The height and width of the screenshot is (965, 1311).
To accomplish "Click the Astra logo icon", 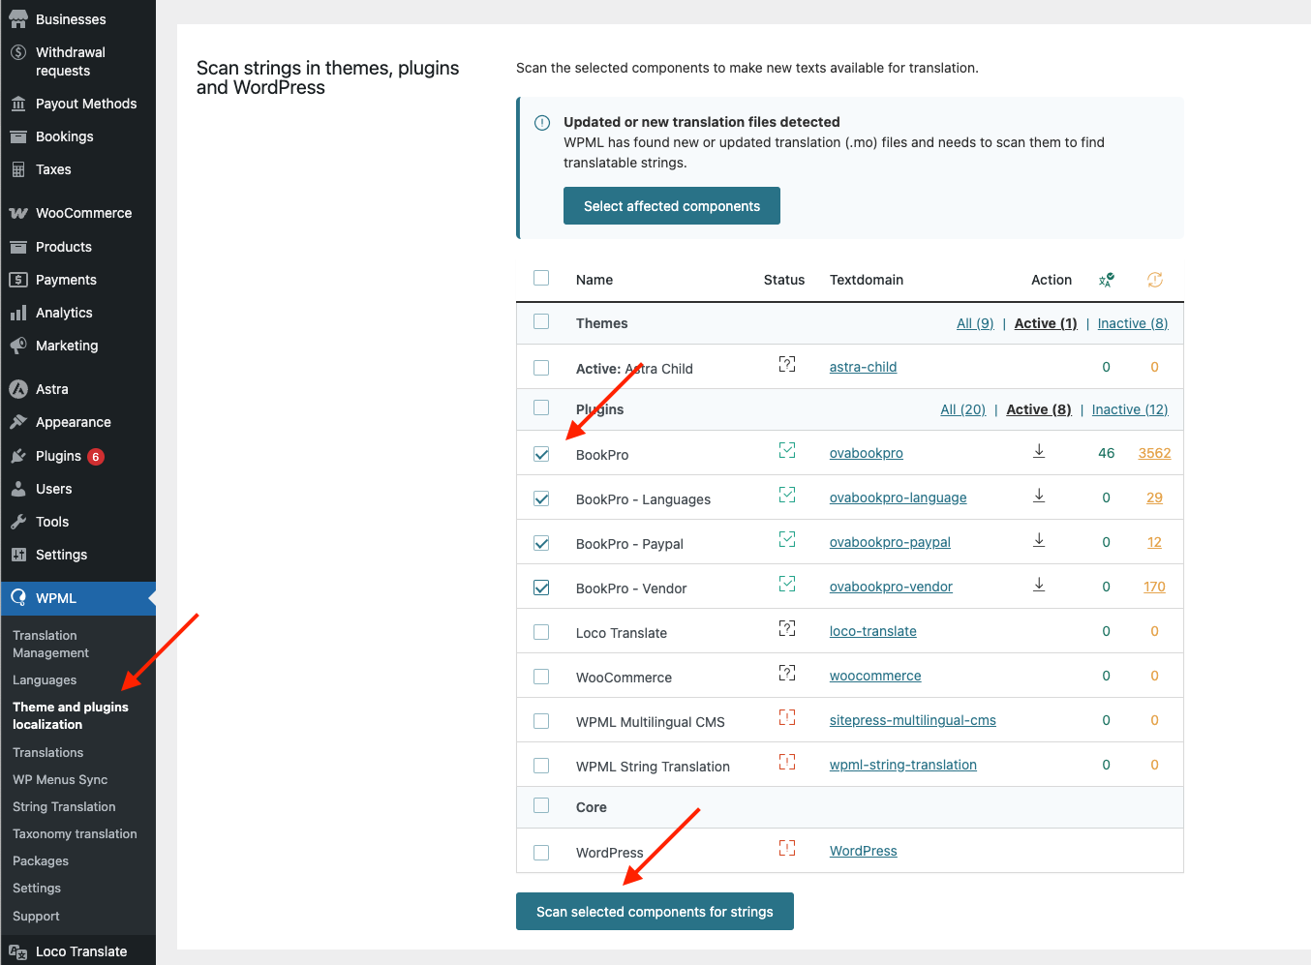I will pyautogui.click(x=18, y=389).
